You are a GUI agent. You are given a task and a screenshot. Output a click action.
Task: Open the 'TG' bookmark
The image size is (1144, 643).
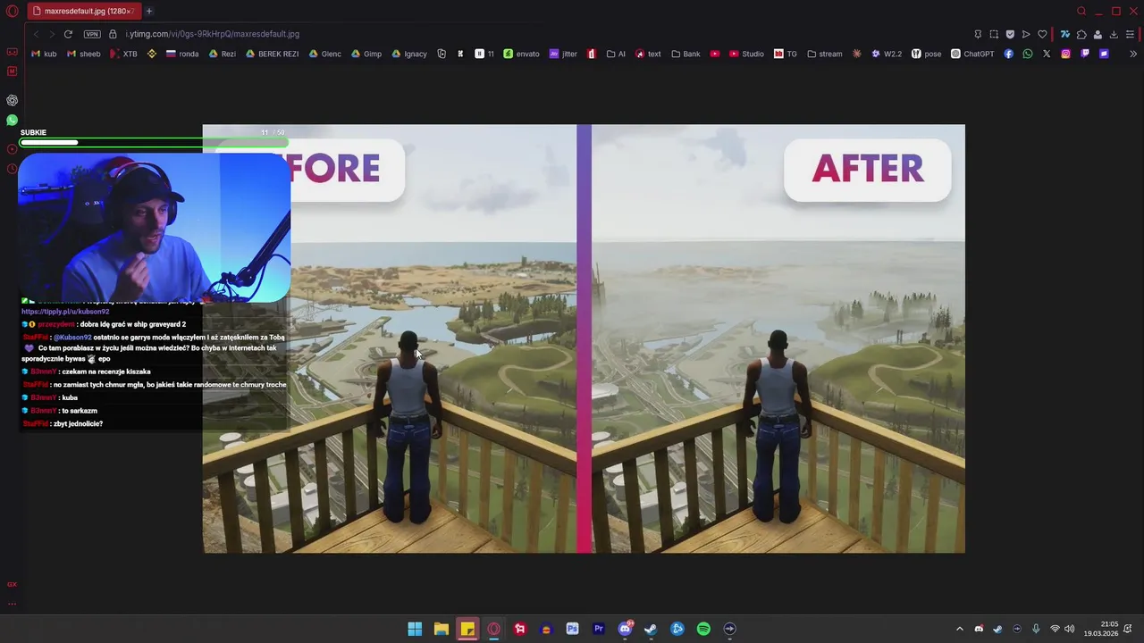(786, 54)
